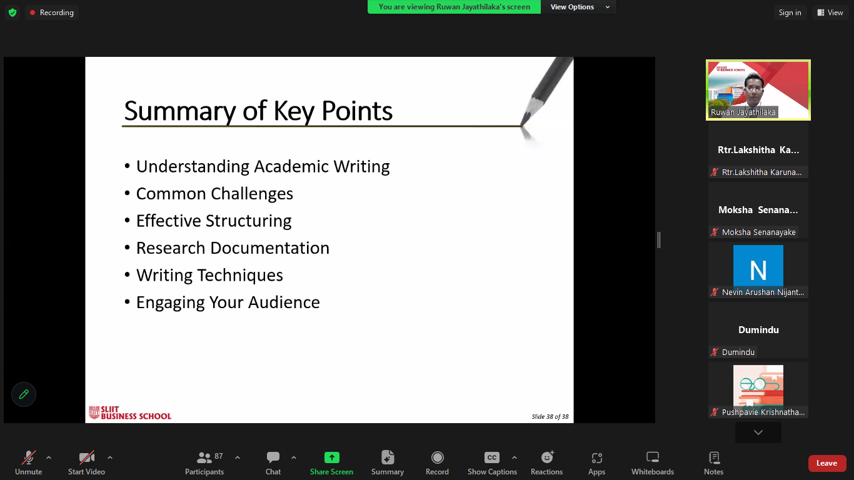The height and width of the screenshot is (480, 854).
Task: Click the green annotation pencil button
Action: [x=24, y=394]
